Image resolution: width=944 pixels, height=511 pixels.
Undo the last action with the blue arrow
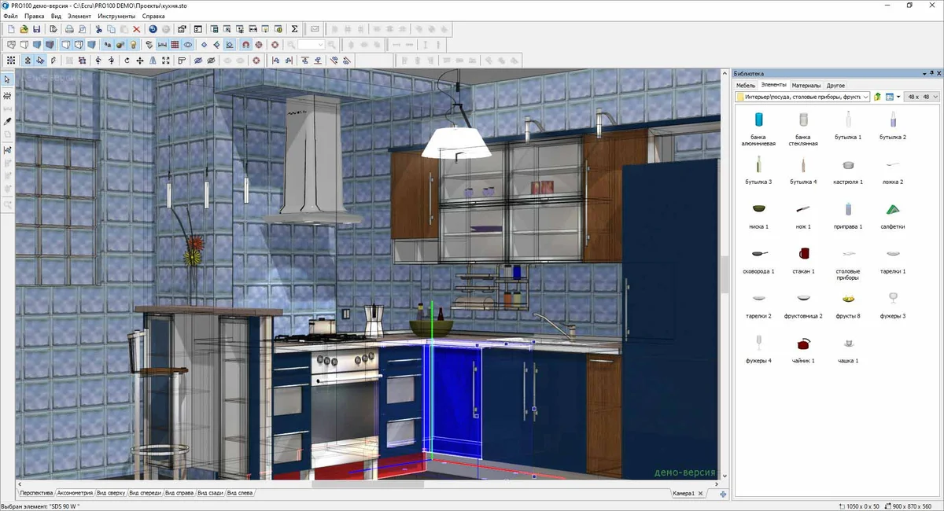click(x=153, y=29)
